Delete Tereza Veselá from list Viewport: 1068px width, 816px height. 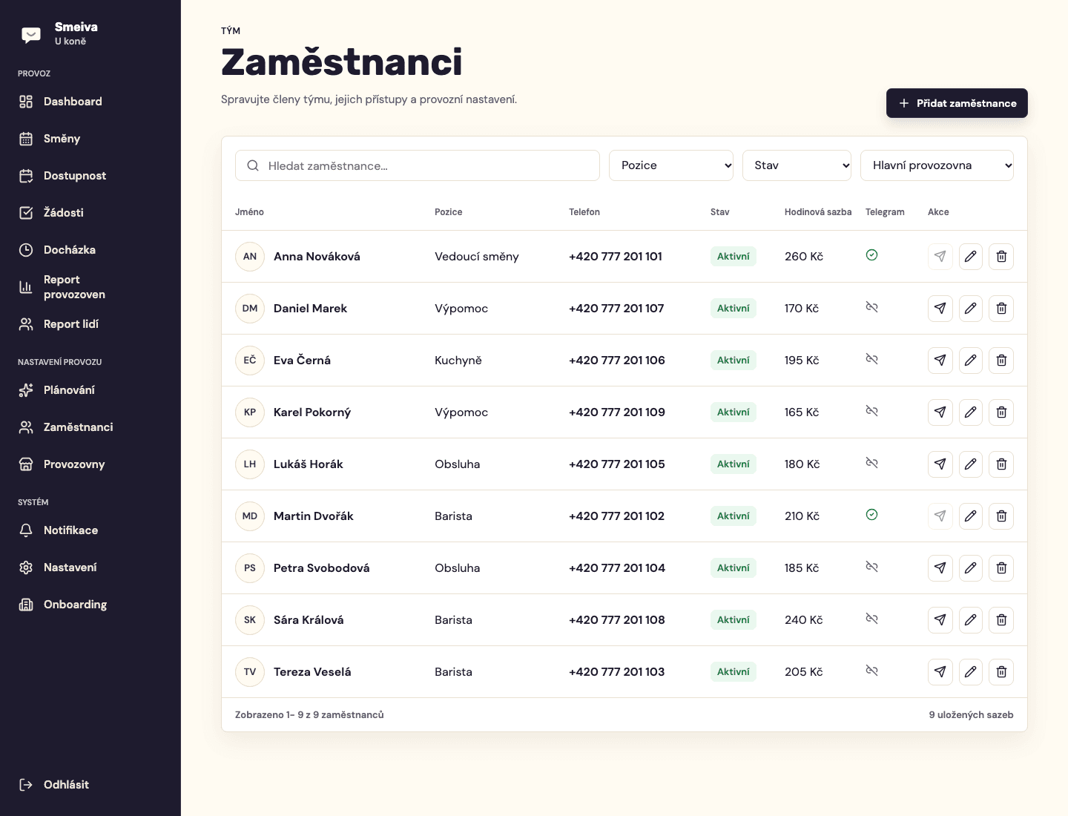(1001, 672)
